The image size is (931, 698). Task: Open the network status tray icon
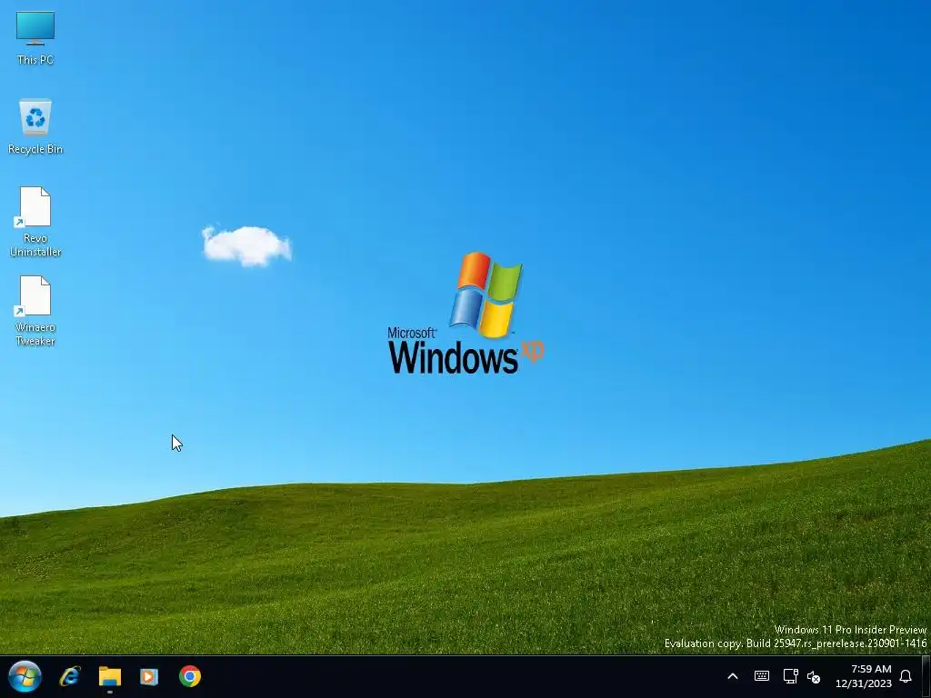click(x=790, y=676)
